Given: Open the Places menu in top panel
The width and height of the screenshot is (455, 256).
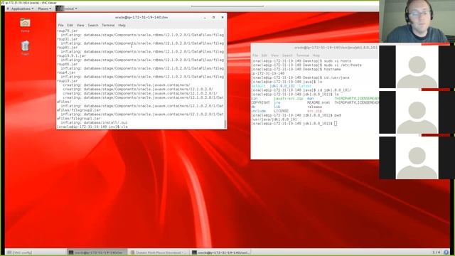Looking at the screenshot, I should [x=44, y=9].
